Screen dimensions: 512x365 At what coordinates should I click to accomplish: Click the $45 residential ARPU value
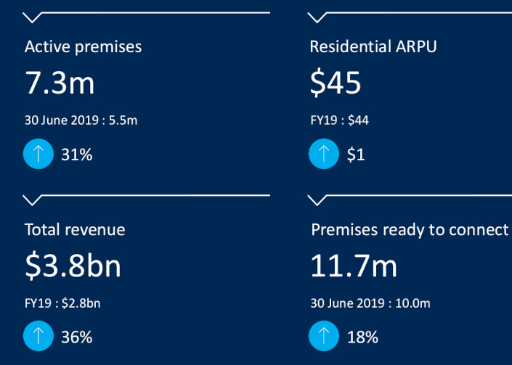335,83
